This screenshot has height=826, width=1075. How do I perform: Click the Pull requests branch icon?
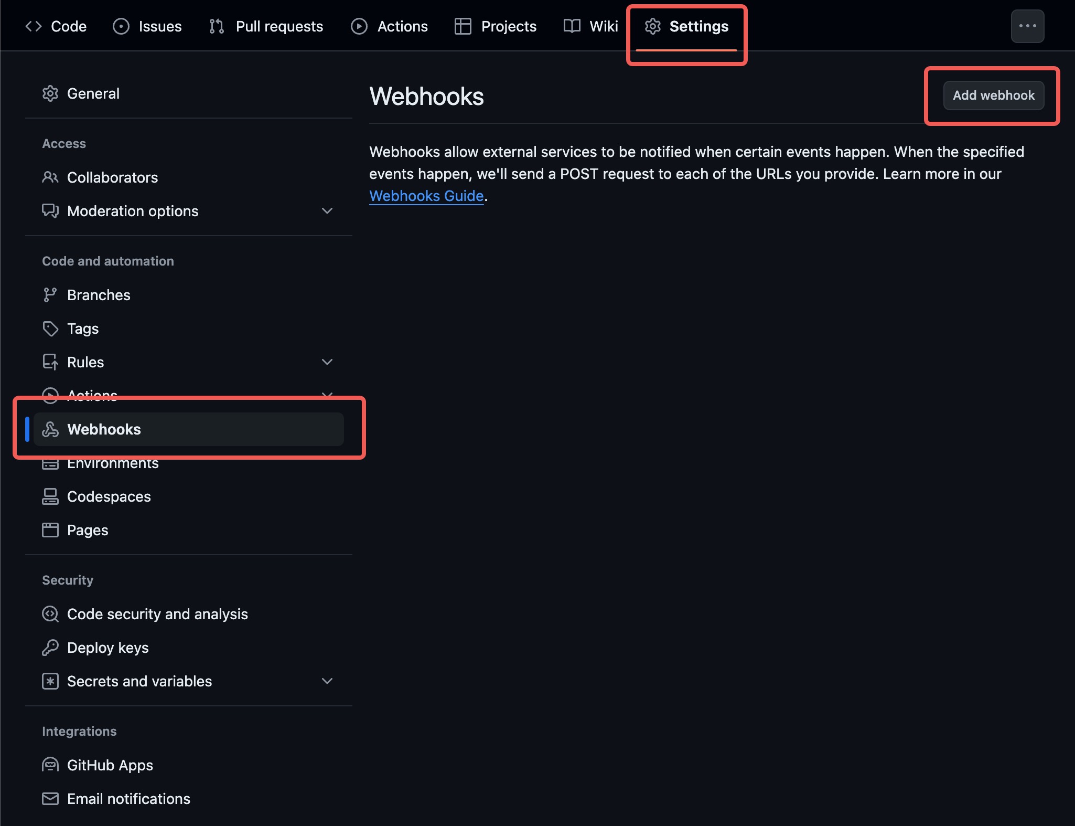[x=217, y=26]
